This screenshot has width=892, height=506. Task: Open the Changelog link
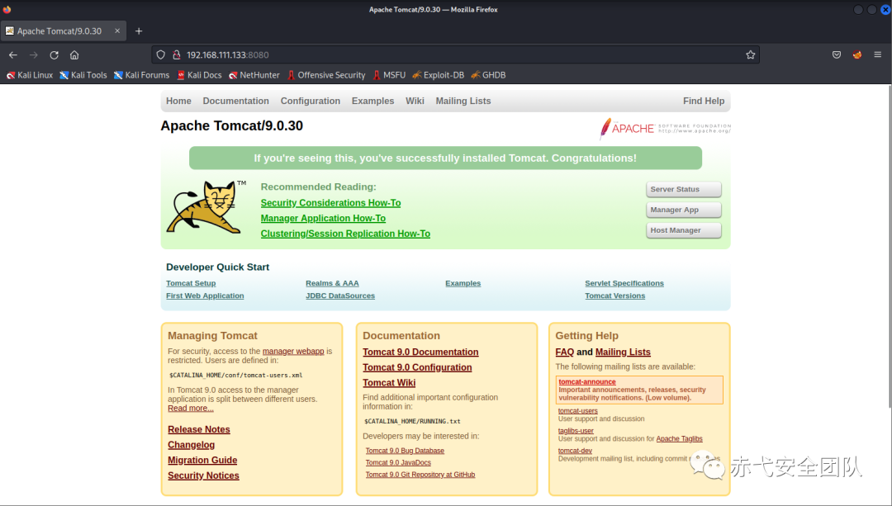point(191,445)
